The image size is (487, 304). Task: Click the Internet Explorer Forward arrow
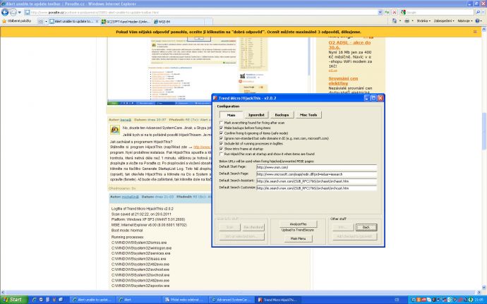tap(13, 12)
